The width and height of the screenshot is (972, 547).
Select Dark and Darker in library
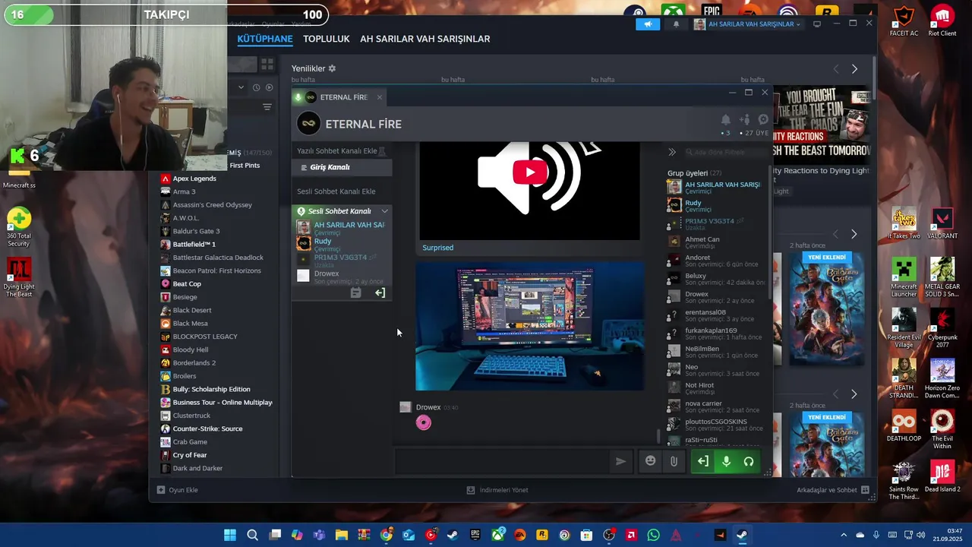pos(197,468)
